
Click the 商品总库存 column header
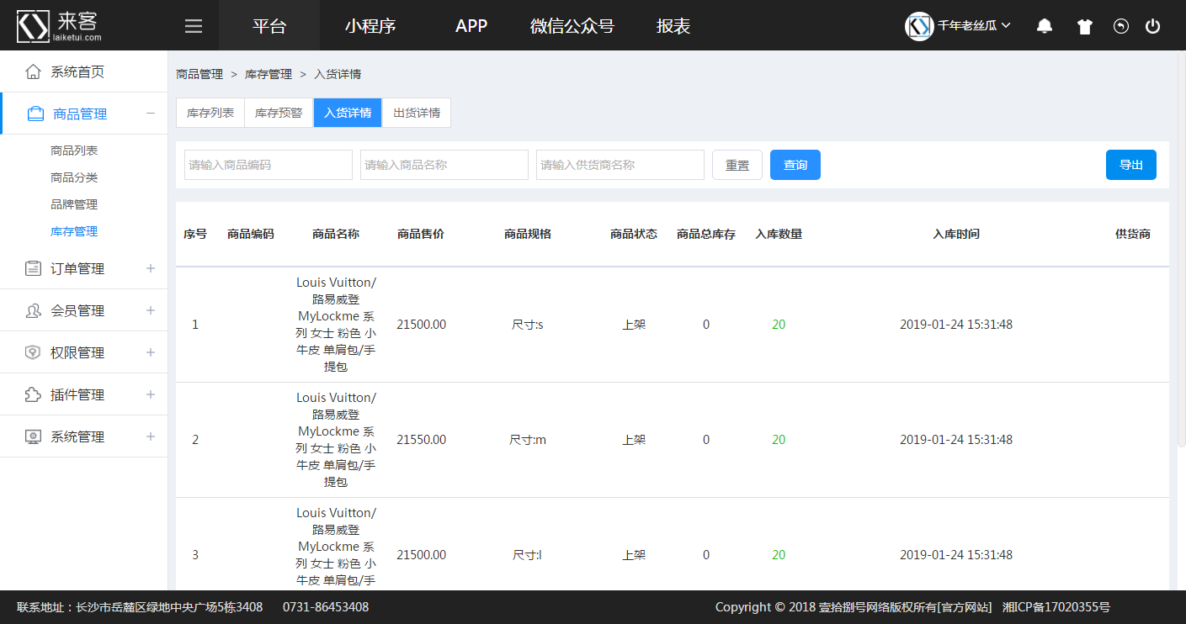tap(706, 234)
